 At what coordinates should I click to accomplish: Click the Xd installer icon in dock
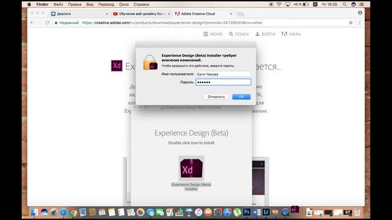click(x=295, y=210)
